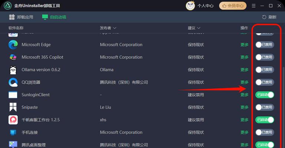Click the 手机连接 app icon
The width and height of the screenshot is (285, 148).
tap(13, 132)
